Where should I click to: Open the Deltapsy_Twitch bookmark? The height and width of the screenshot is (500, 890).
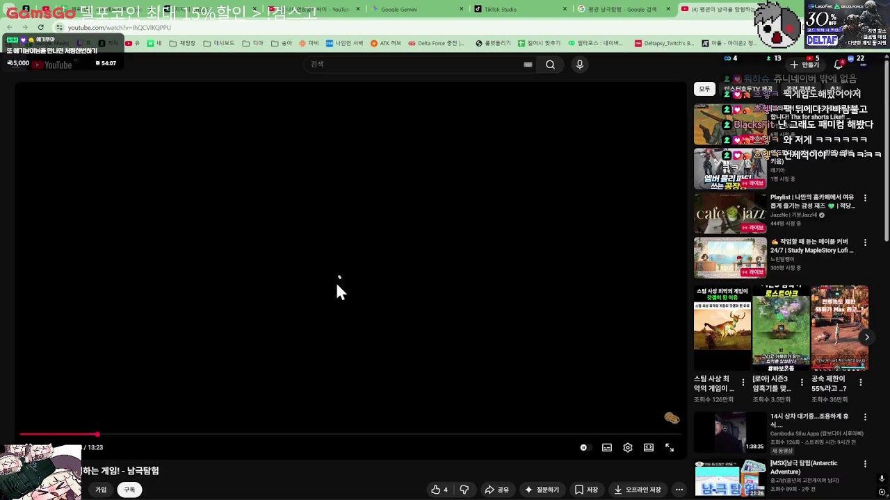tap(664, 43)
